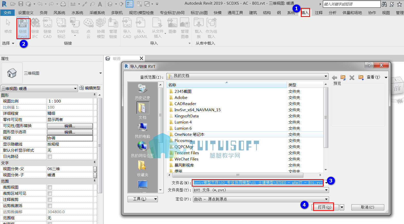Open the Coordination Model (协调模型) tool
Image resolution: width=404 pixels, height=224 pixels.
101,28
